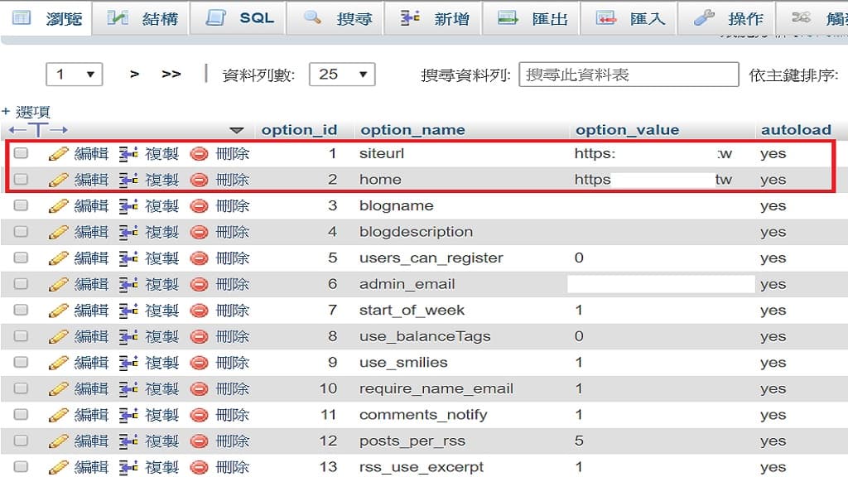Click the pencil edit icon for siteurl row

[59, 153]
